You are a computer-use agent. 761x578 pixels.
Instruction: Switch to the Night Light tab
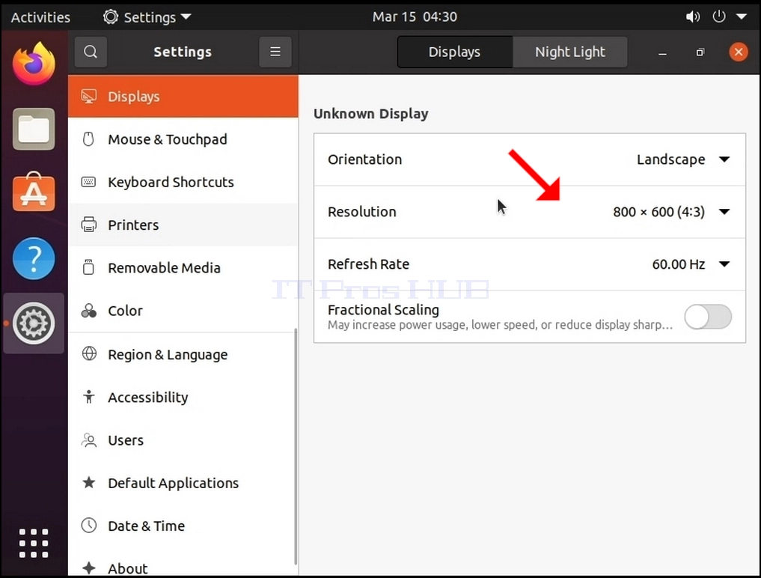coord(569,52)
